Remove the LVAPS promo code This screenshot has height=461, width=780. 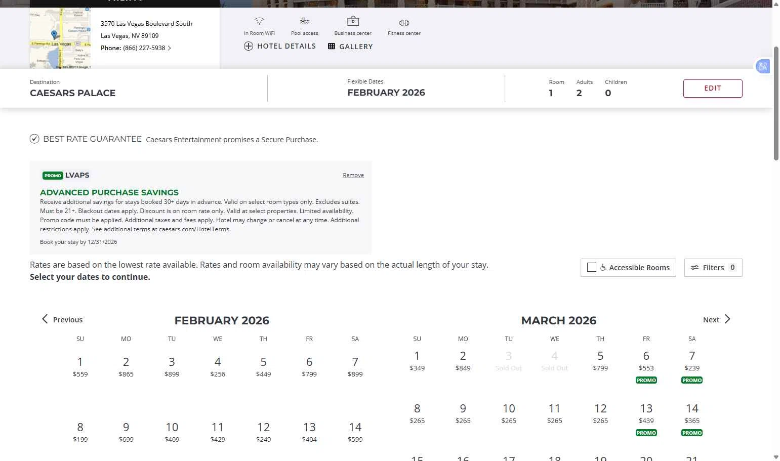(353, 175)
